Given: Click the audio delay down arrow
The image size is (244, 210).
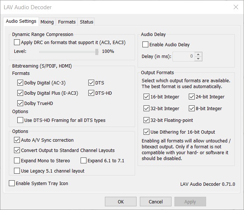Looking at the screenshot, I should [x=199, y=59].
